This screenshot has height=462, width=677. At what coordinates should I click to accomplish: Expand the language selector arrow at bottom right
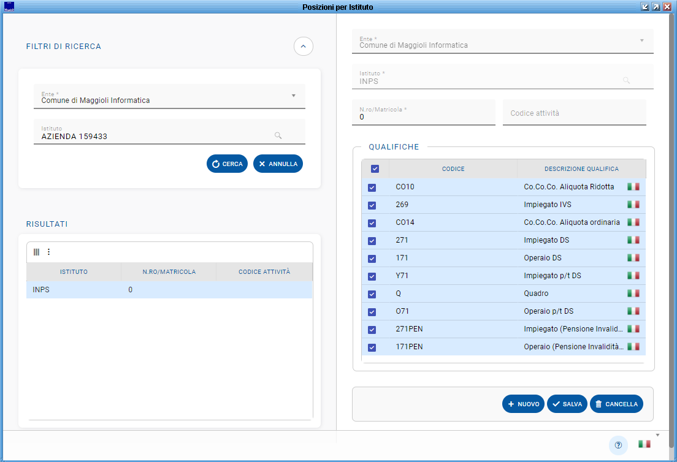(x=657, y=435)
